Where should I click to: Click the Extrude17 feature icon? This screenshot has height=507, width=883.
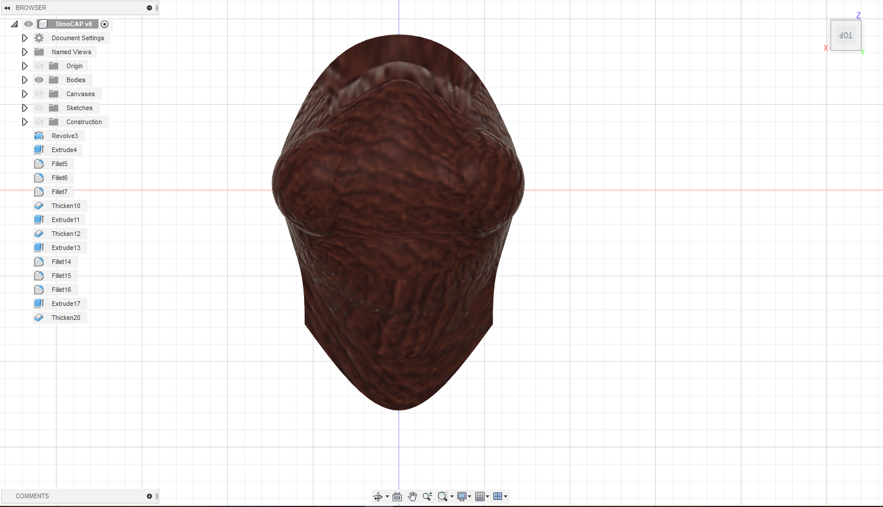(39, 304)
